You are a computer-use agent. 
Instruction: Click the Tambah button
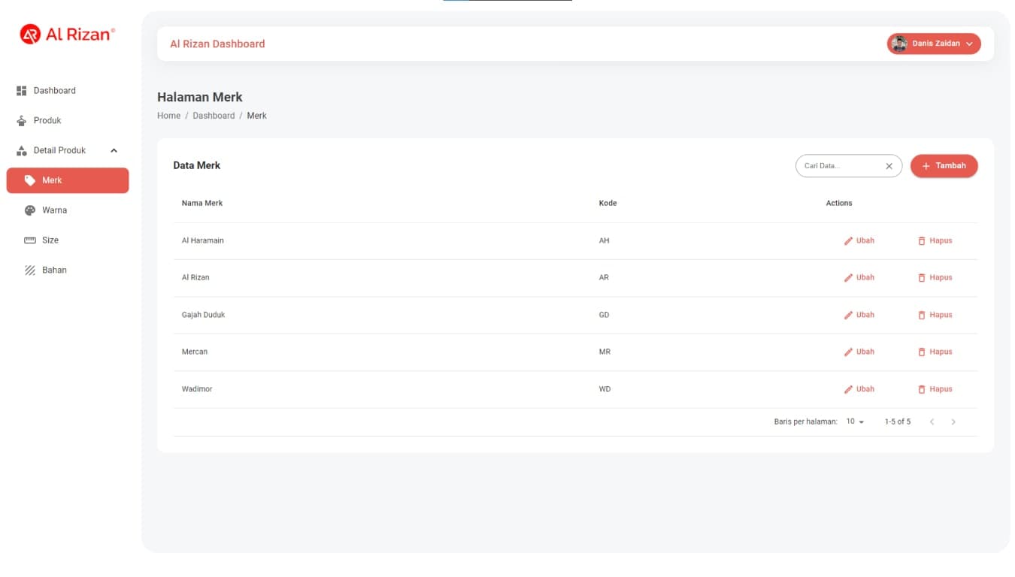944,166
